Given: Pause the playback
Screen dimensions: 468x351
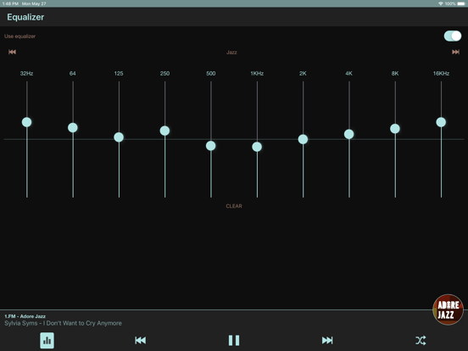Looking at the screenshot, I should click(x=234, y=340).
